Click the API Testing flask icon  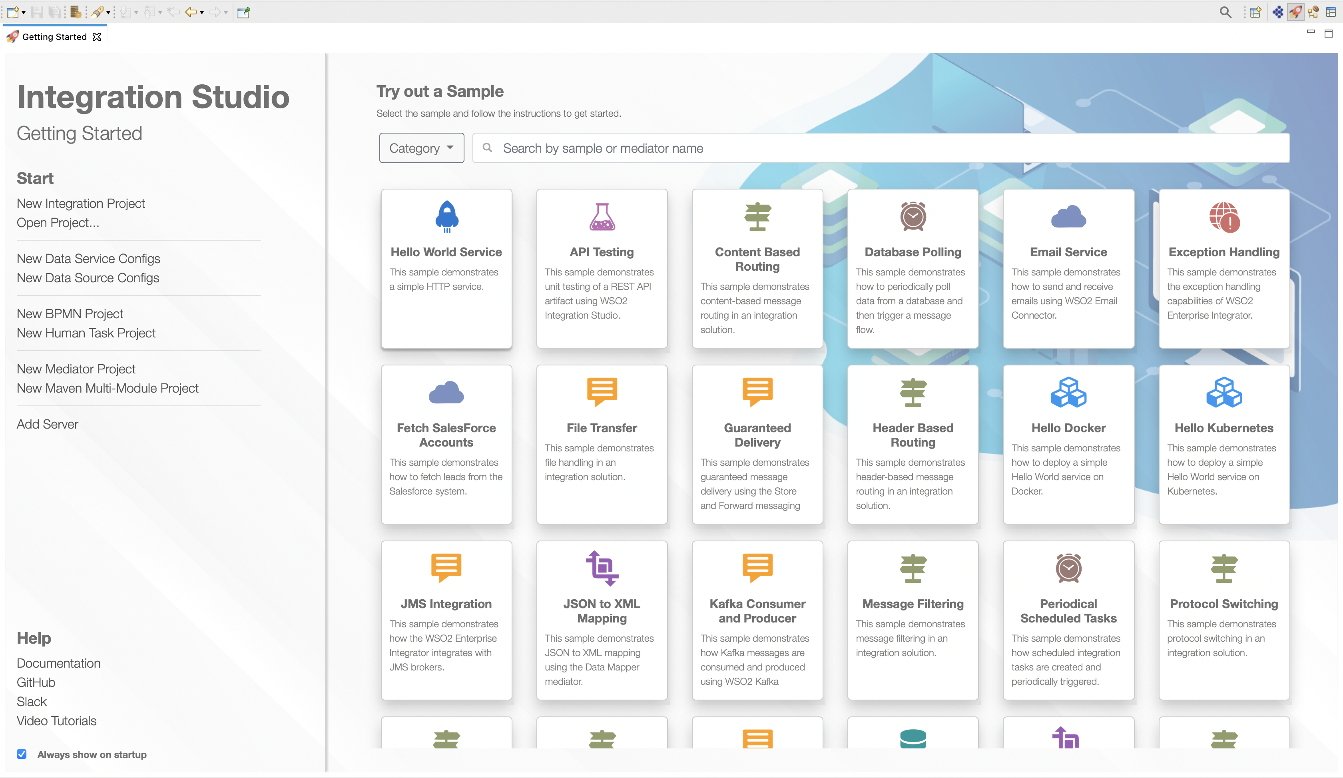point(602,216)
